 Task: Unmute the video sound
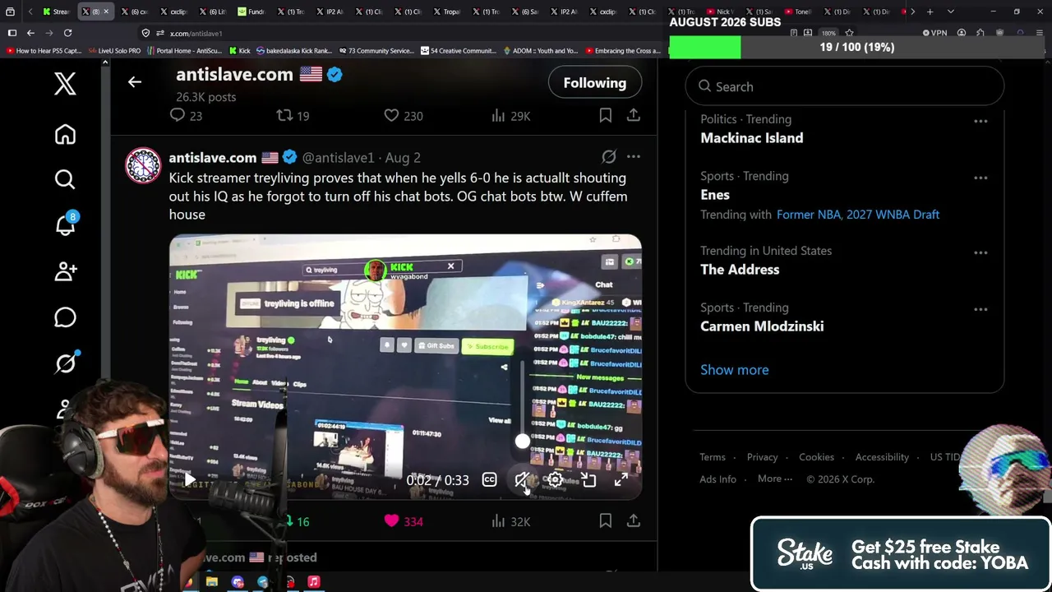(x=522, y=479)
